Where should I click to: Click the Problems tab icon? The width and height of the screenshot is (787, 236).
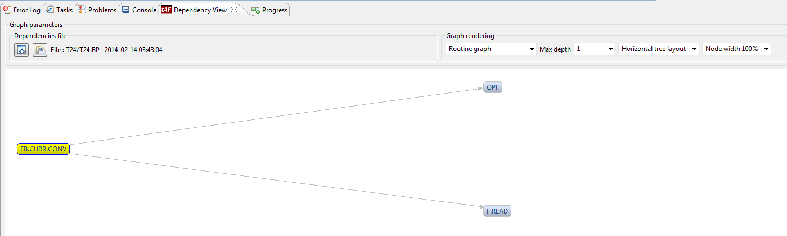click(82, 10)
